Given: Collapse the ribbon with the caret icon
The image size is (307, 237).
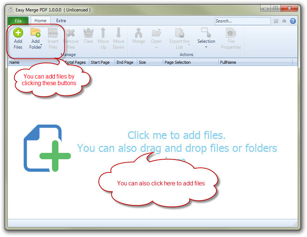Looking at the screenshot, I should point(284,21).
